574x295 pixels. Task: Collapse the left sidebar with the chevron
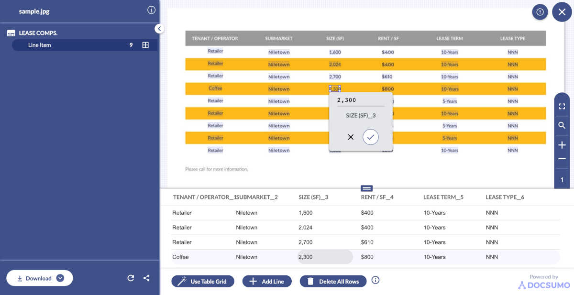159,29
